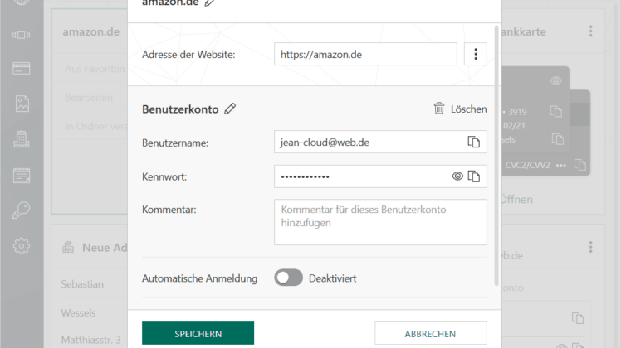Copy the Kennwort to clipboard
This screenshot has height=348, width=621.
pyautogui.click(x=474, y=176)
